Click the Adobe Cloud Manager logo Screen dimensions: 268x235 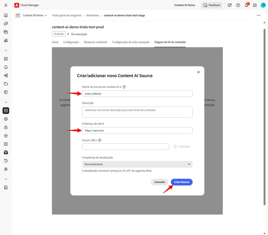[x=16, y=5]
